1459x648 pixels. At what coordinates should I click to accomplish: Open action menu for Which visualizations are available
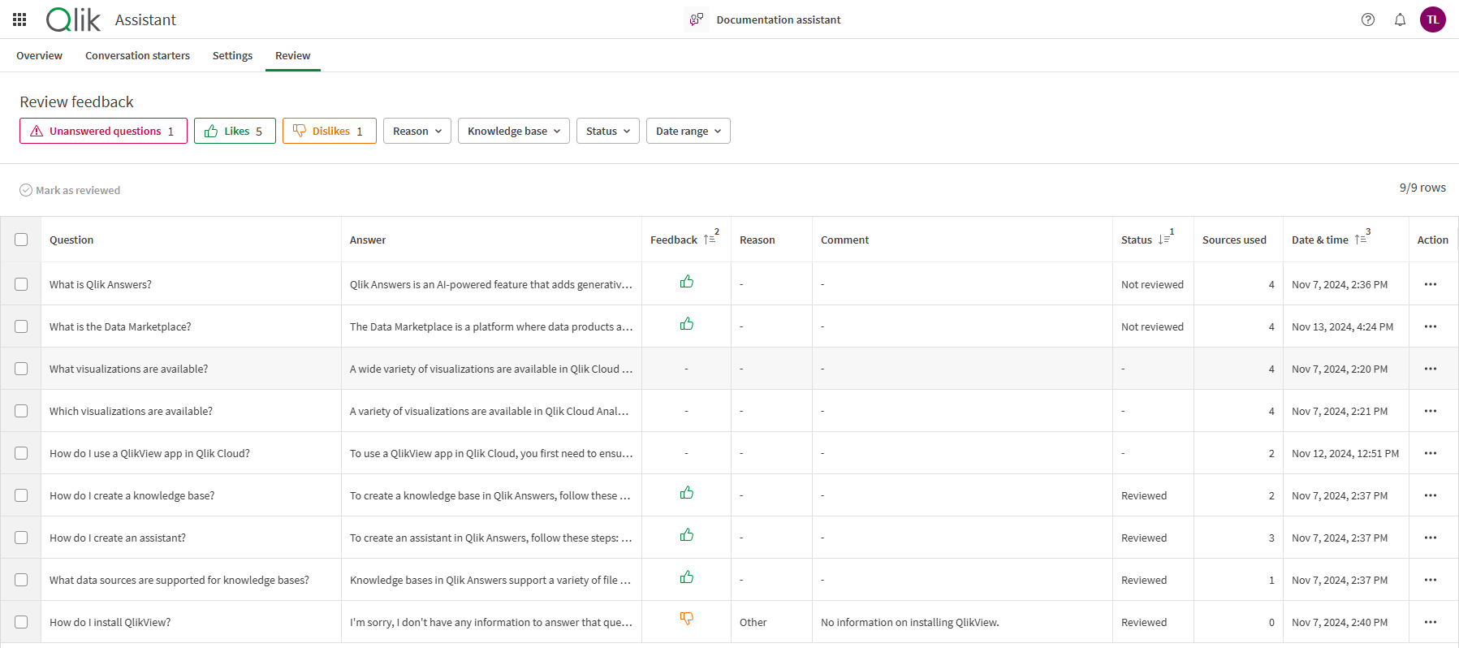1431,411
